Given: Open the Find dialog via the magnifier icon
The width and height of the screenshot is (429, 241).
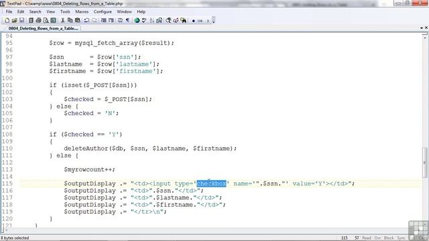Looking at the screenshot, I should pyautogui.click(x=168, y=21).
